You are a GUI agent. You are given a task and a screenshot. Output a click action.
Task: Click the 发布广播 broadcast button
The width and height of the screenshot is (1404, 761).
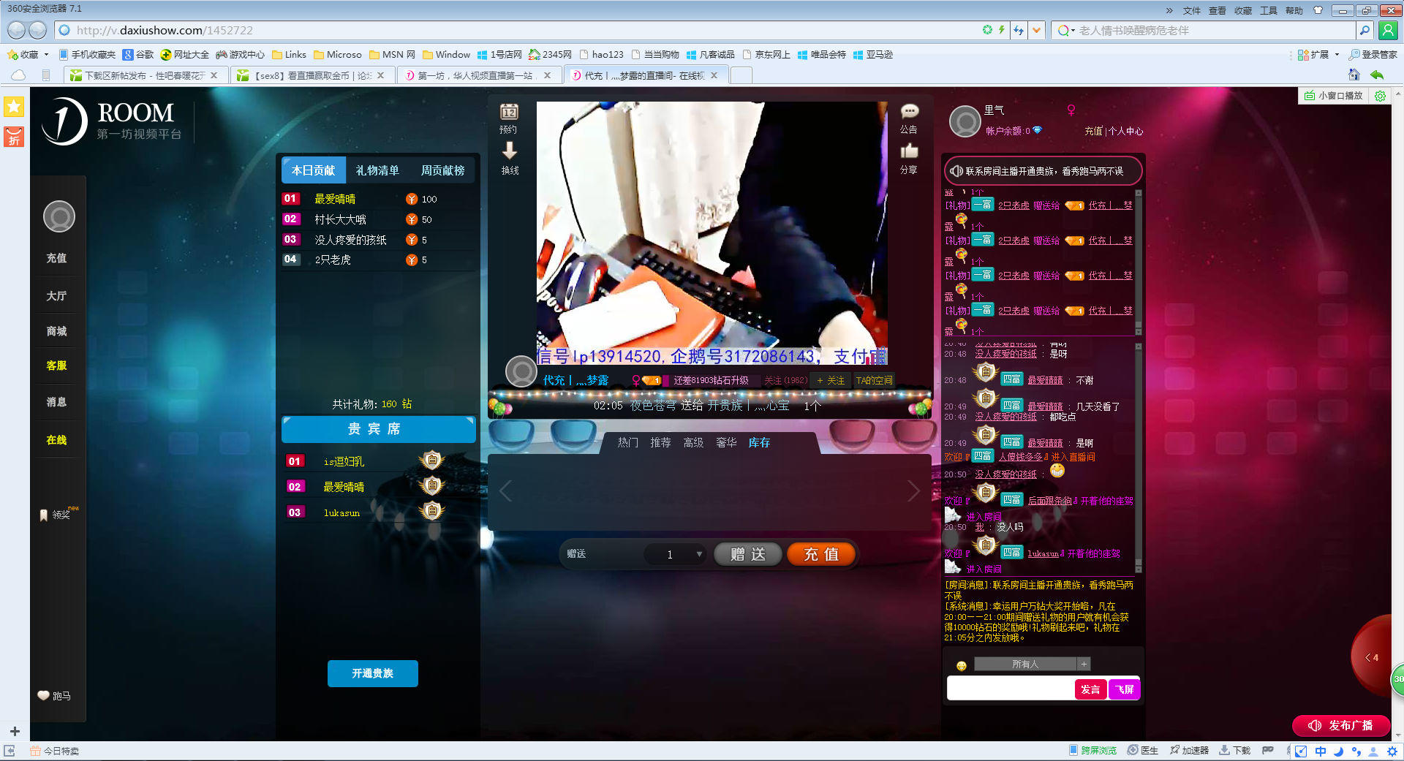pos(1341,725)
